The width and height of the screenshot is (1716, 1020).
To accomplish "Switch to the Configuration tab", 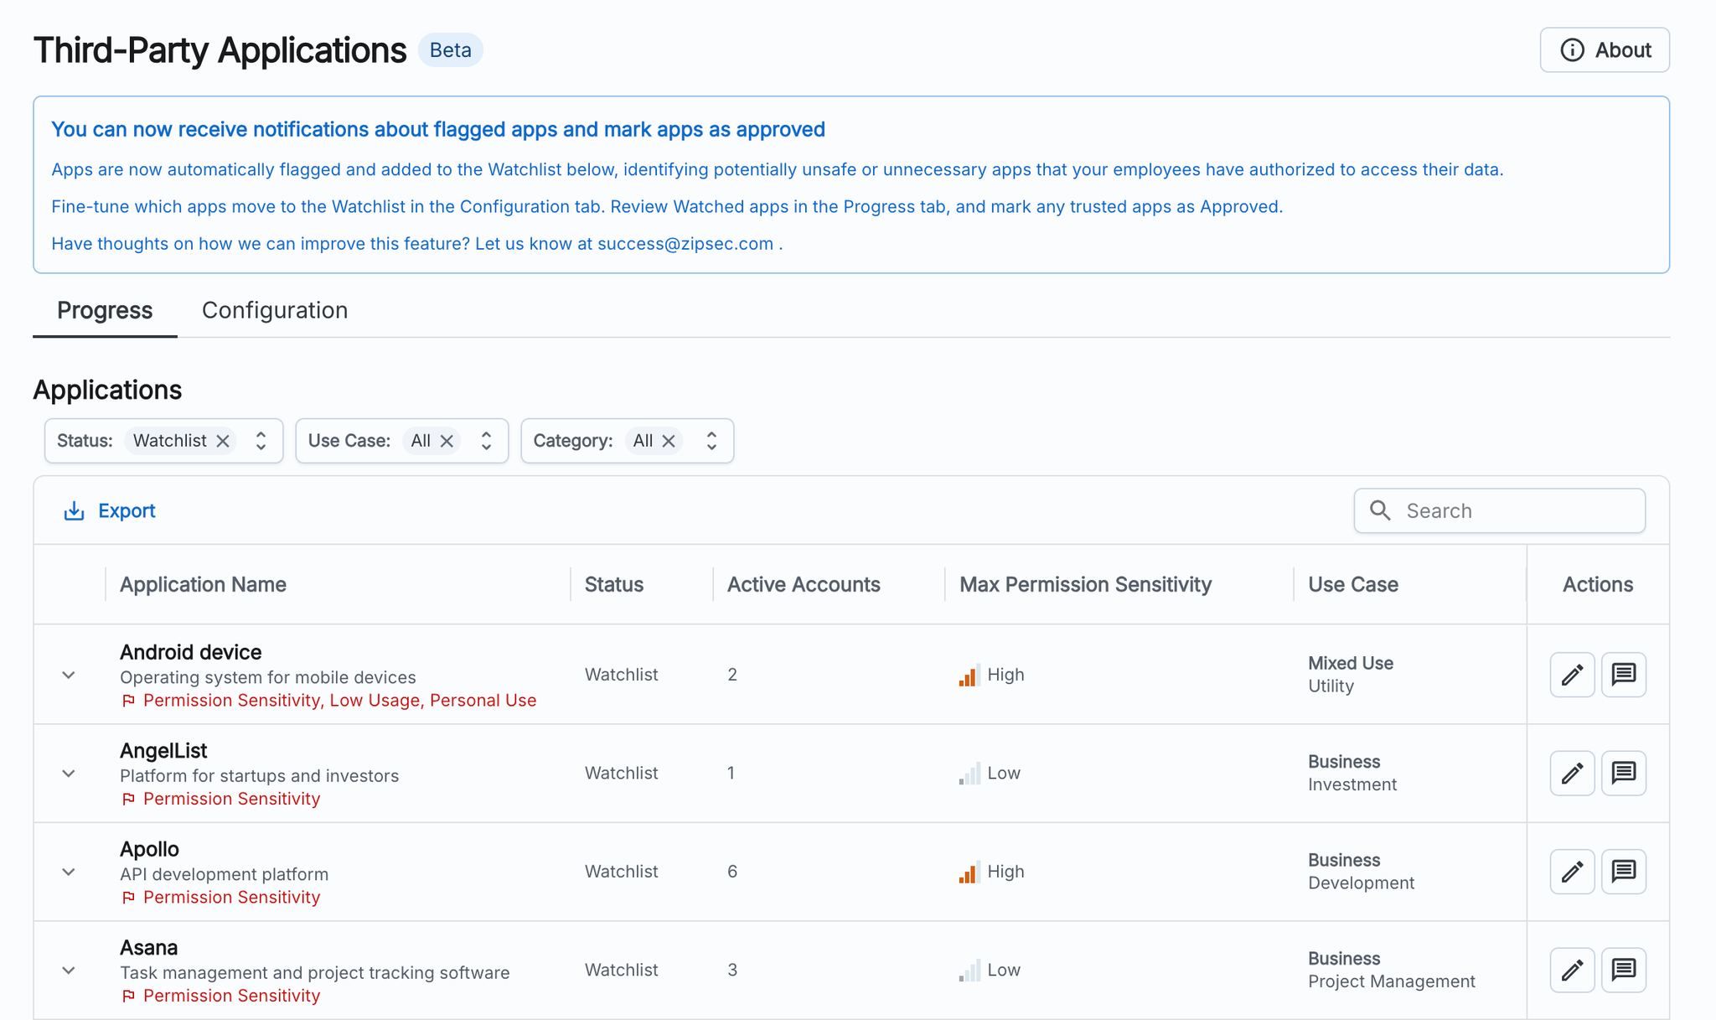I will coord(274,310).
